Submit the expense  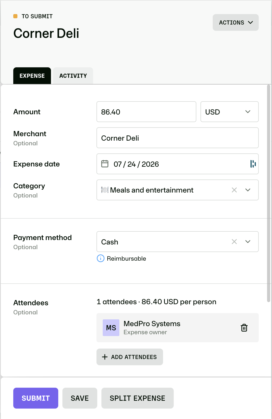(36, 398)
